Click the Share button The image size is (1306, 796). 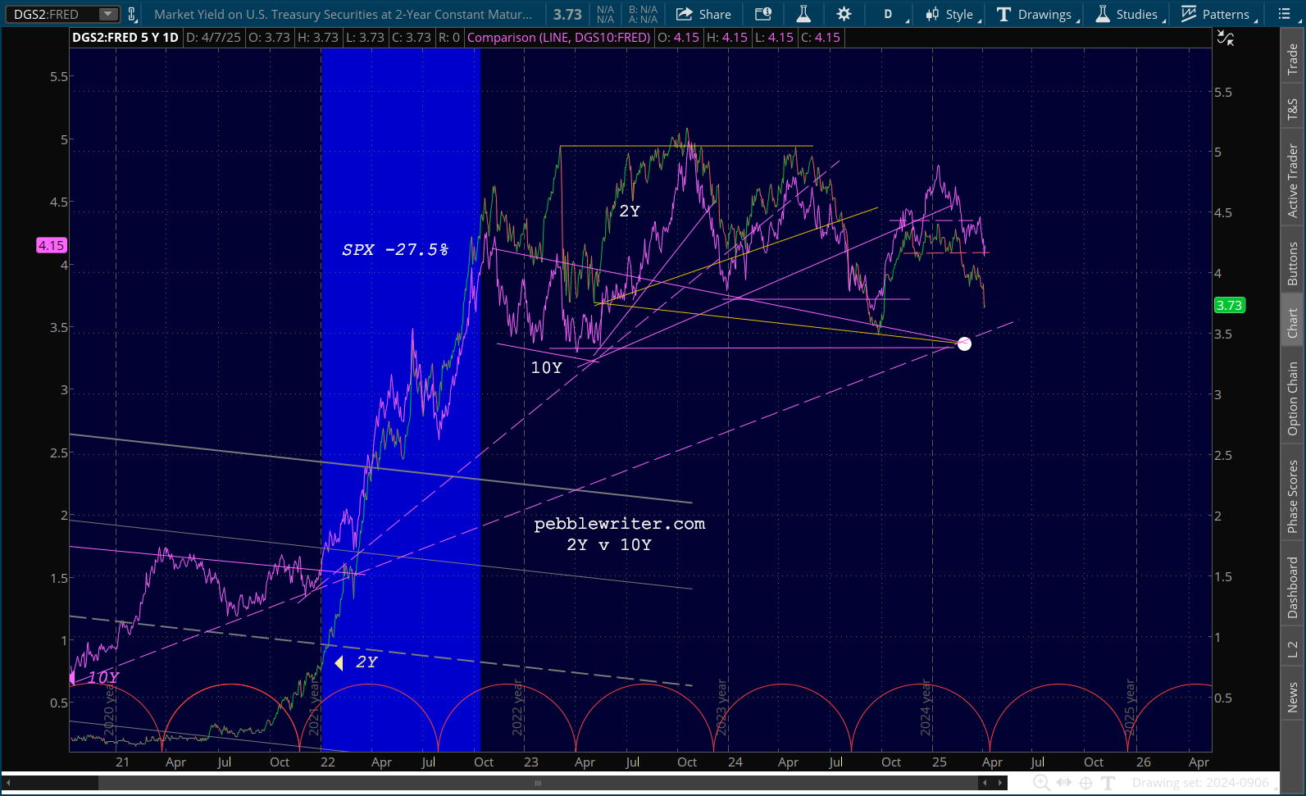click(703, 14)
